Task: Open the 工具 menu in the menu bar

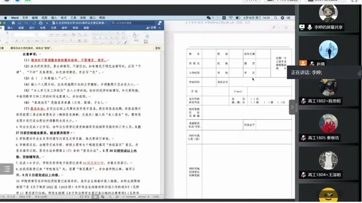Action: [73, 18]
